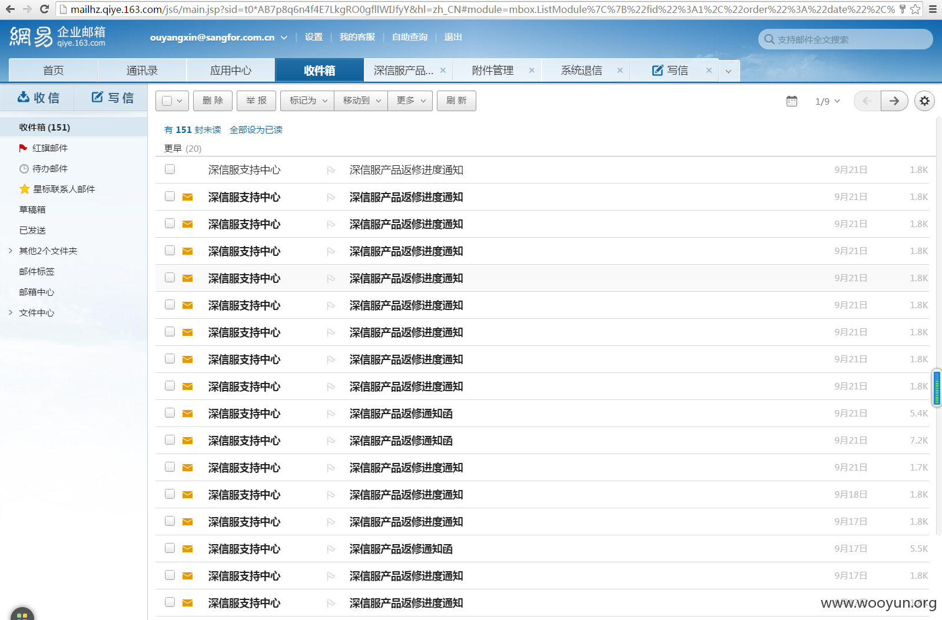The image size is (942, 620).
Task: Click the browser back arrow
Action: pyautogui.click(x=10, y=9)
